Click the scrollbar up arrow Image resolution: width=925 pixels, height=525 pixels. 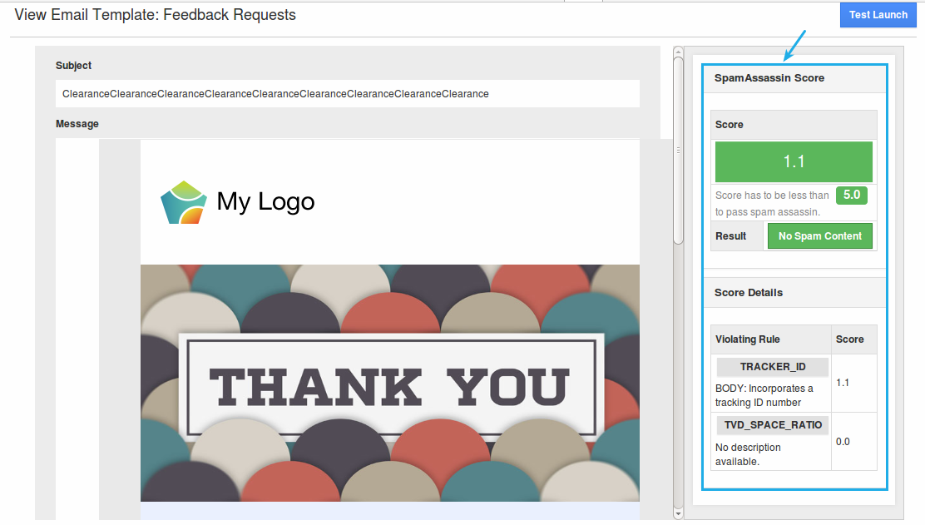[678, 52]
